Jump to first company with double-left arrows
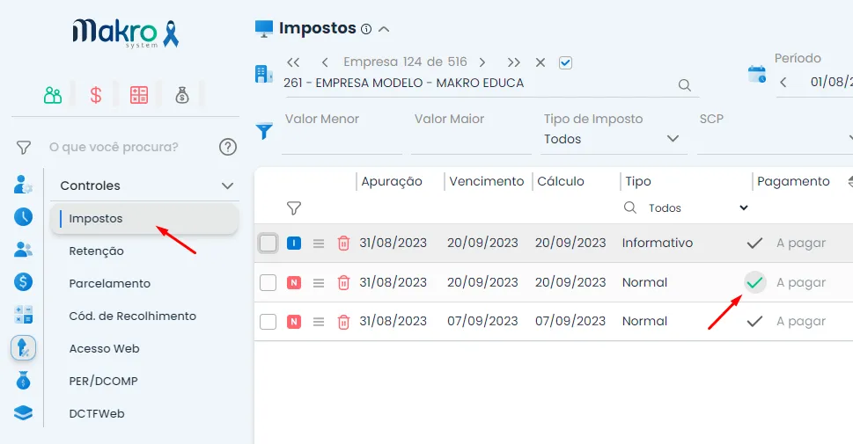Image resolution: width=853 pixels, height=444 pixels. click(x=293, y=62)
